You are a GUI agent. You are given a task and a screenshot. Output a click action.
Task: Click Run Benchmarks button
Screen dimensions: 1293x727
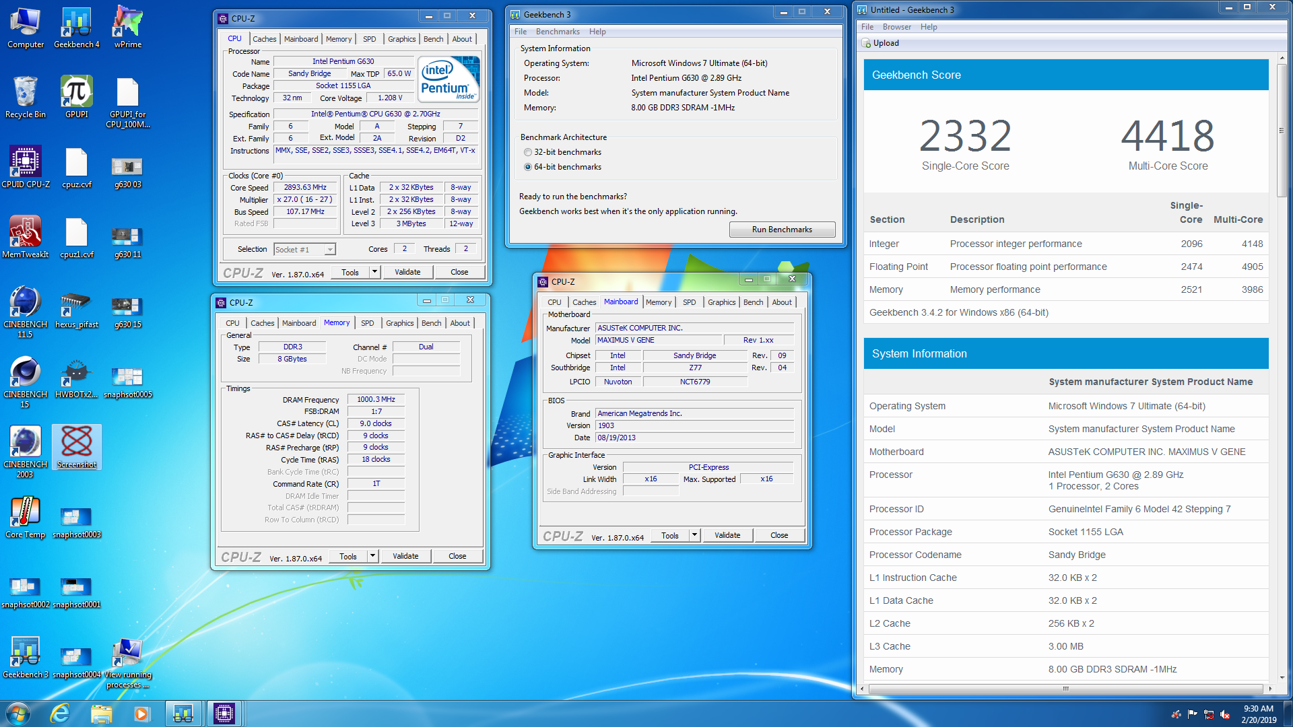point(782,230)
